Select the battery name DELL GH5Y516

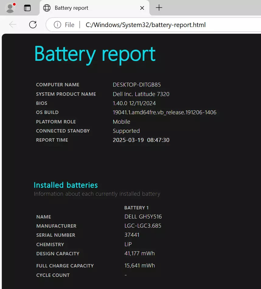[x=143, y=216]
